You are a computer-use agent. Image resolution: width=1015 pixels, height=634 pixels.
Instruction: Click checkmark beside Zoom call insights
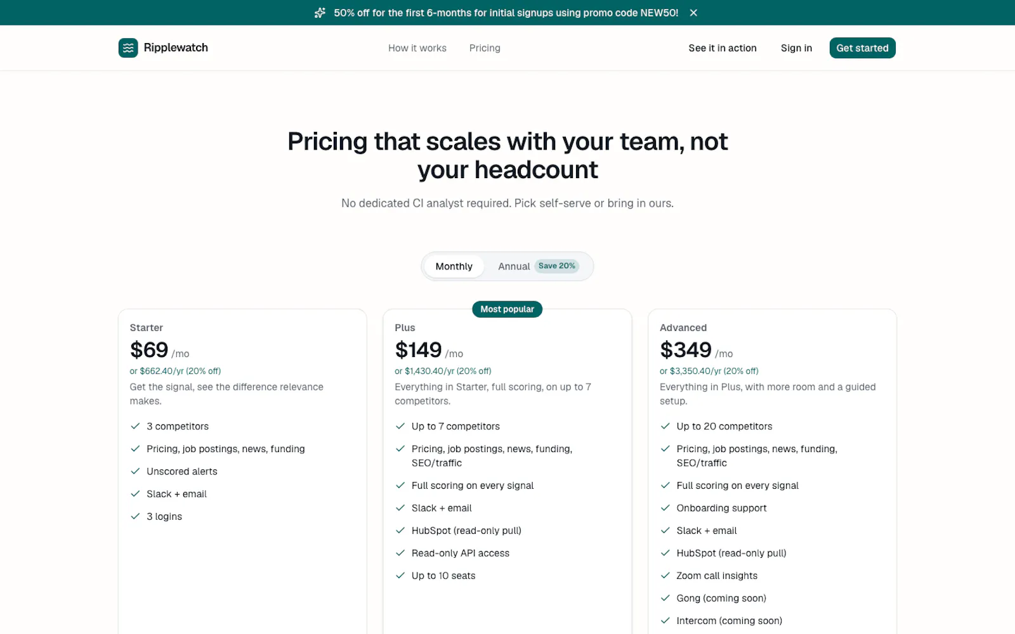[x=665, y=576]
